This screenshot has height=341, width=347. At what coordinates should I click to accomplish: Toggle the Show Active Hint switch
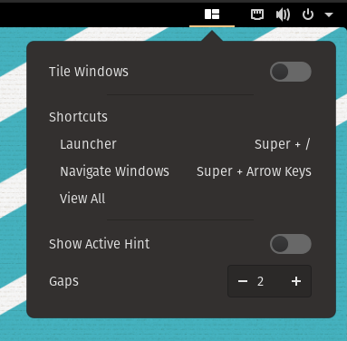(x=291, y=244)
